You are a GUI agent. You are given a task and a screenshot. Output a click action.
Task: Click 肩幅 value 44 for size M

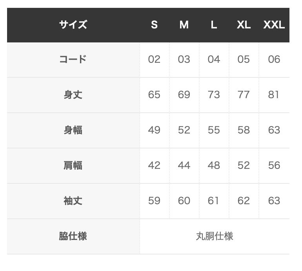tap(184, 166)
